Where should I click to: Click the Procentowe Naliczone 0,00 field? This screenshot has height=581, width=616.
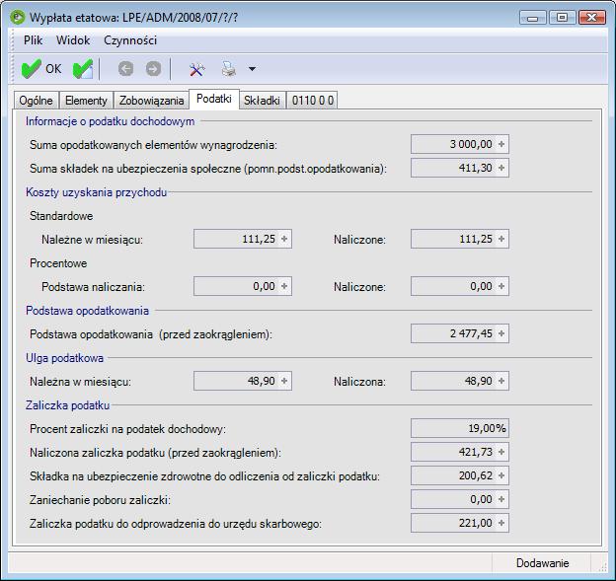point(460,286)
